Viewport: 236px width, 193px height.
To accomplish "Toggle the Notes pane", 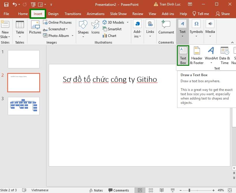I will point(96,190).
